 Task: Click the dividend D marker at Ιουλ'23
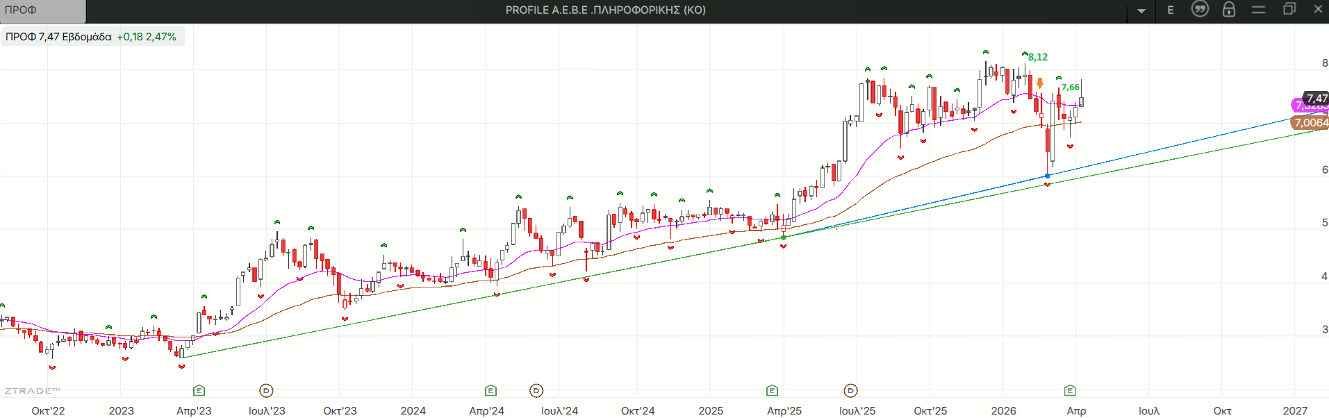pyautogui.click(x=266, y=391)
